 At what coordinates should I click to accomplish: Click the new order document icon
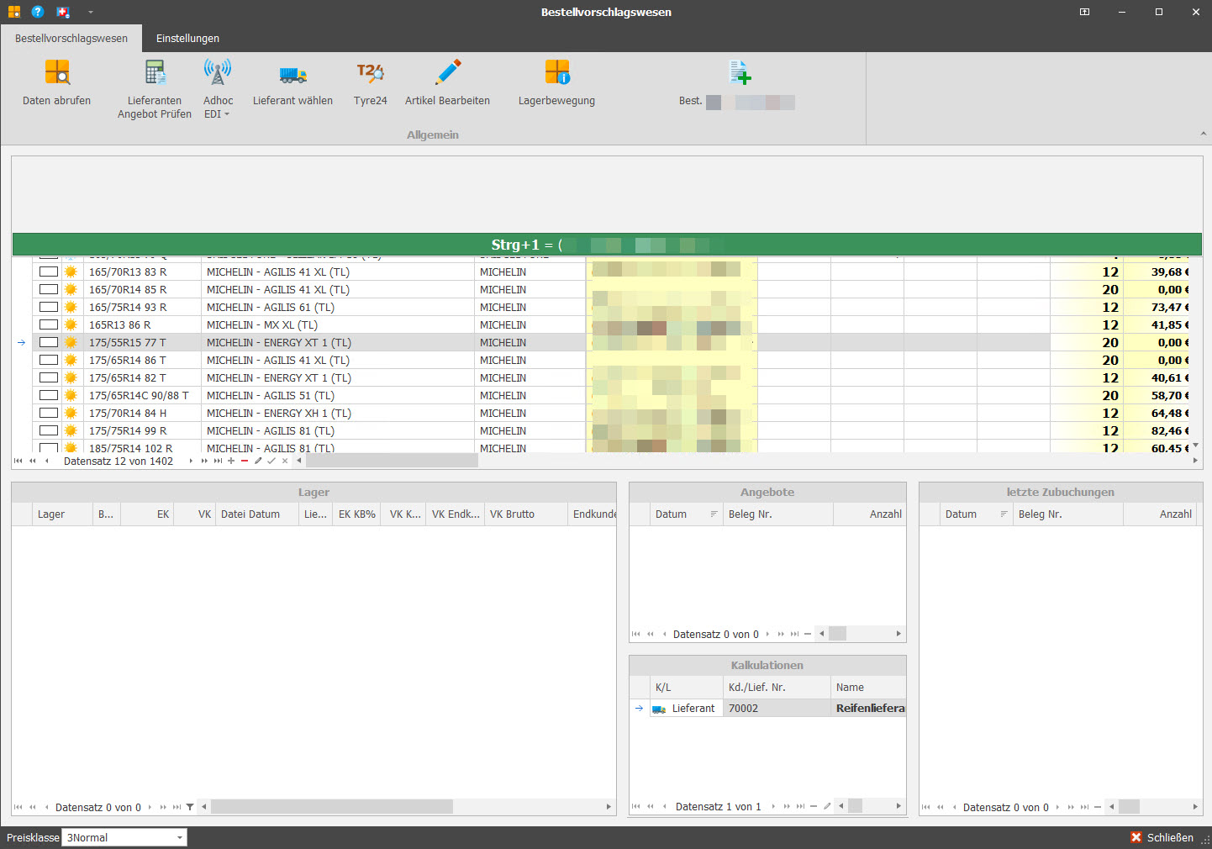pos(740,72)
